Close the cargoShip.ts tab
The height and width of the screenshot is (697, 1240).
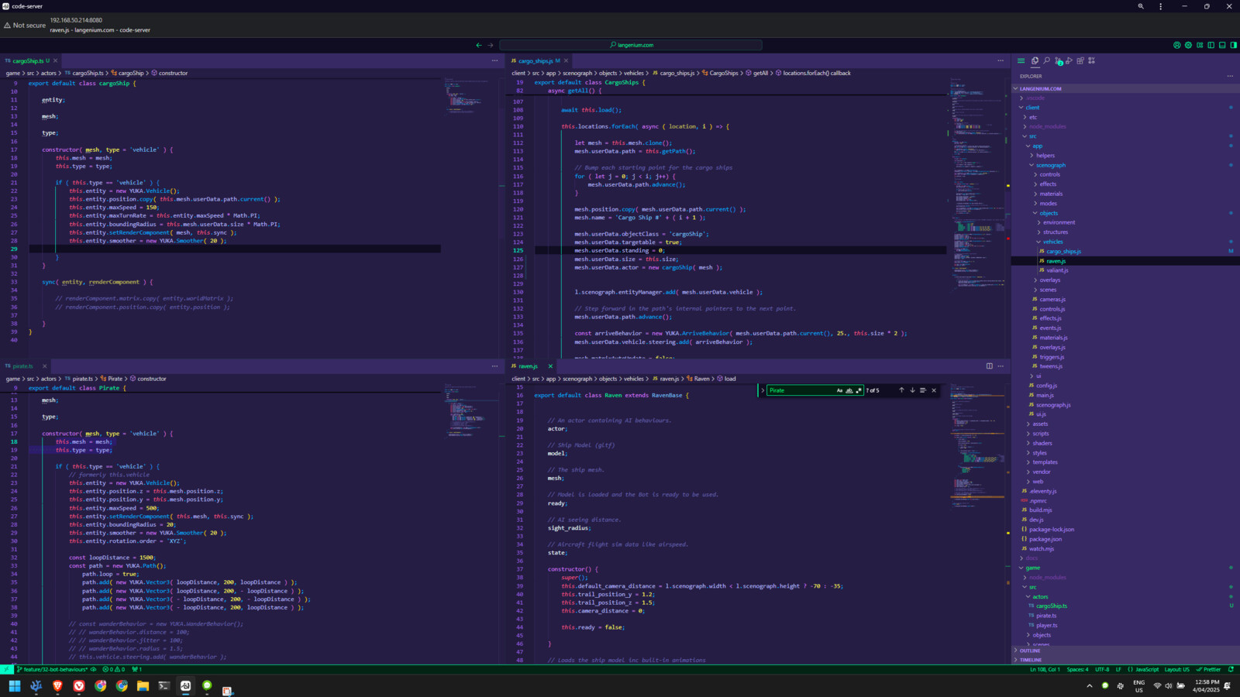pyautogui.click(x=55, y=60)
